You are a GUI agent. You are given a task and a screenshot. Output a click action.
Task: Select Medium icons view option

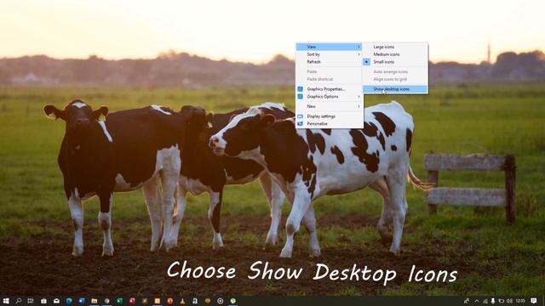coord(395,54)
